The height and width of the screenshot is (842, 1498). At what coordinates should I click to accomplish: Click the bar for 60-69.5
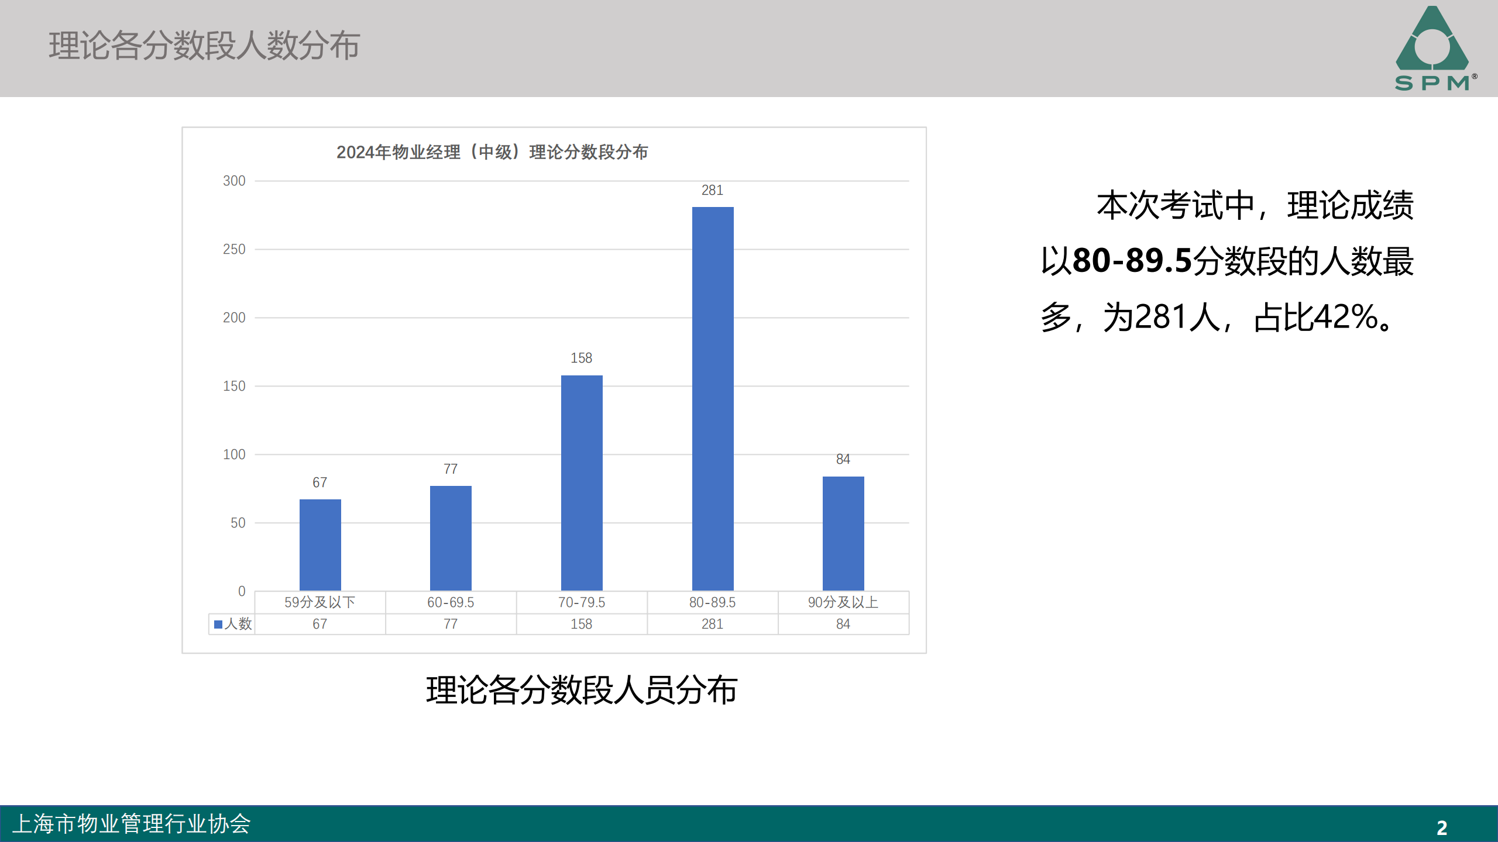click(451, 538)
